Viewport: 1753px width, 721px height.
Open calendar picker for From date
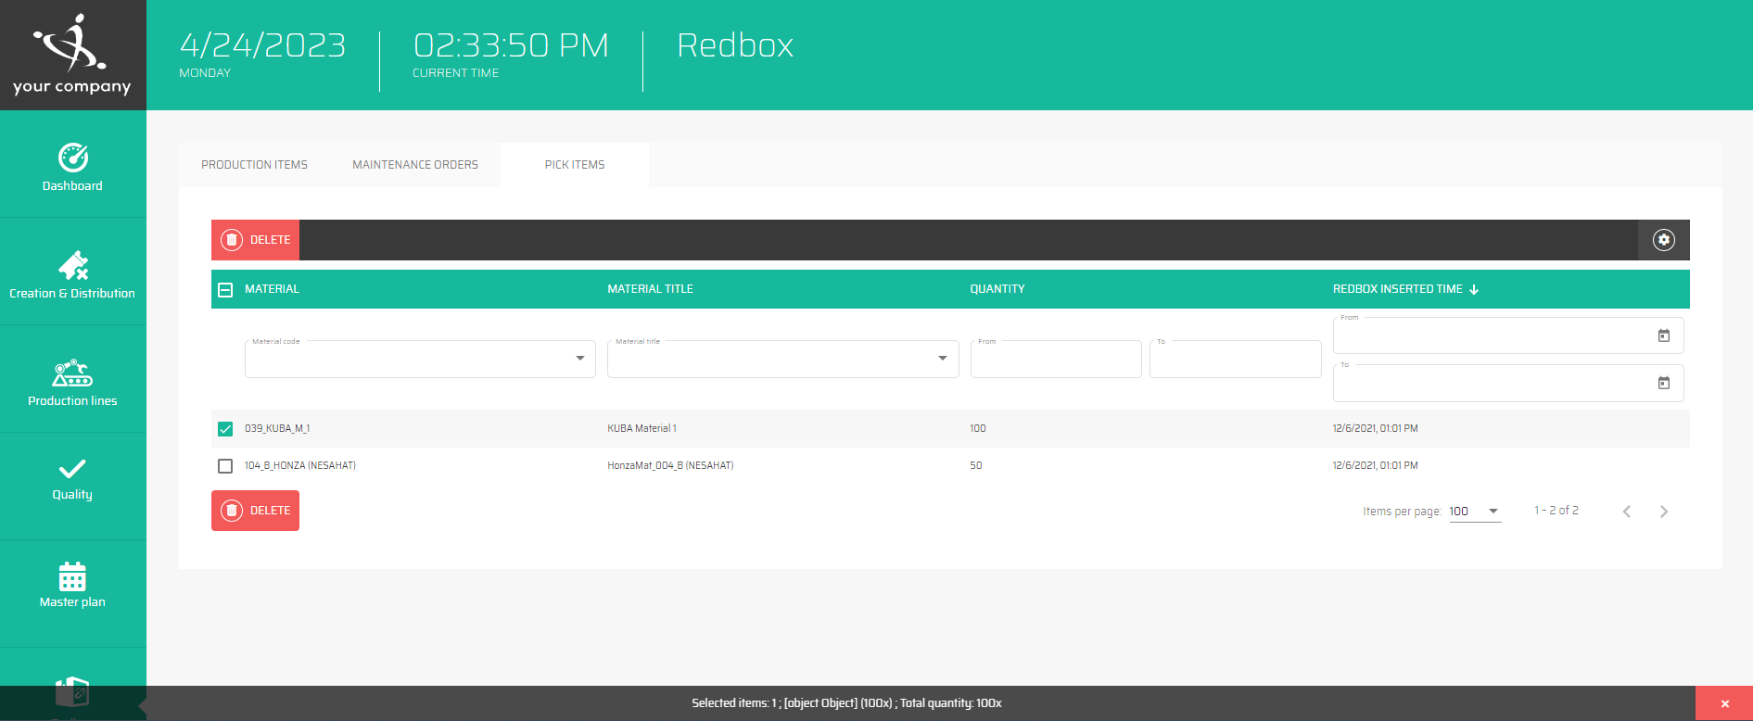tap(1663, 335)
